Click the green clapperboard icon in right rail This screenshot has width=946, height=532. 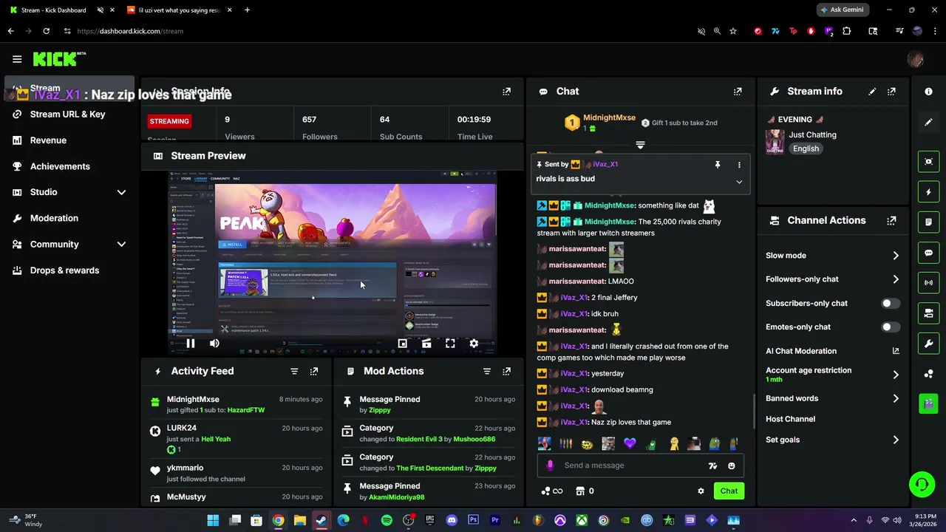[929, 403]
